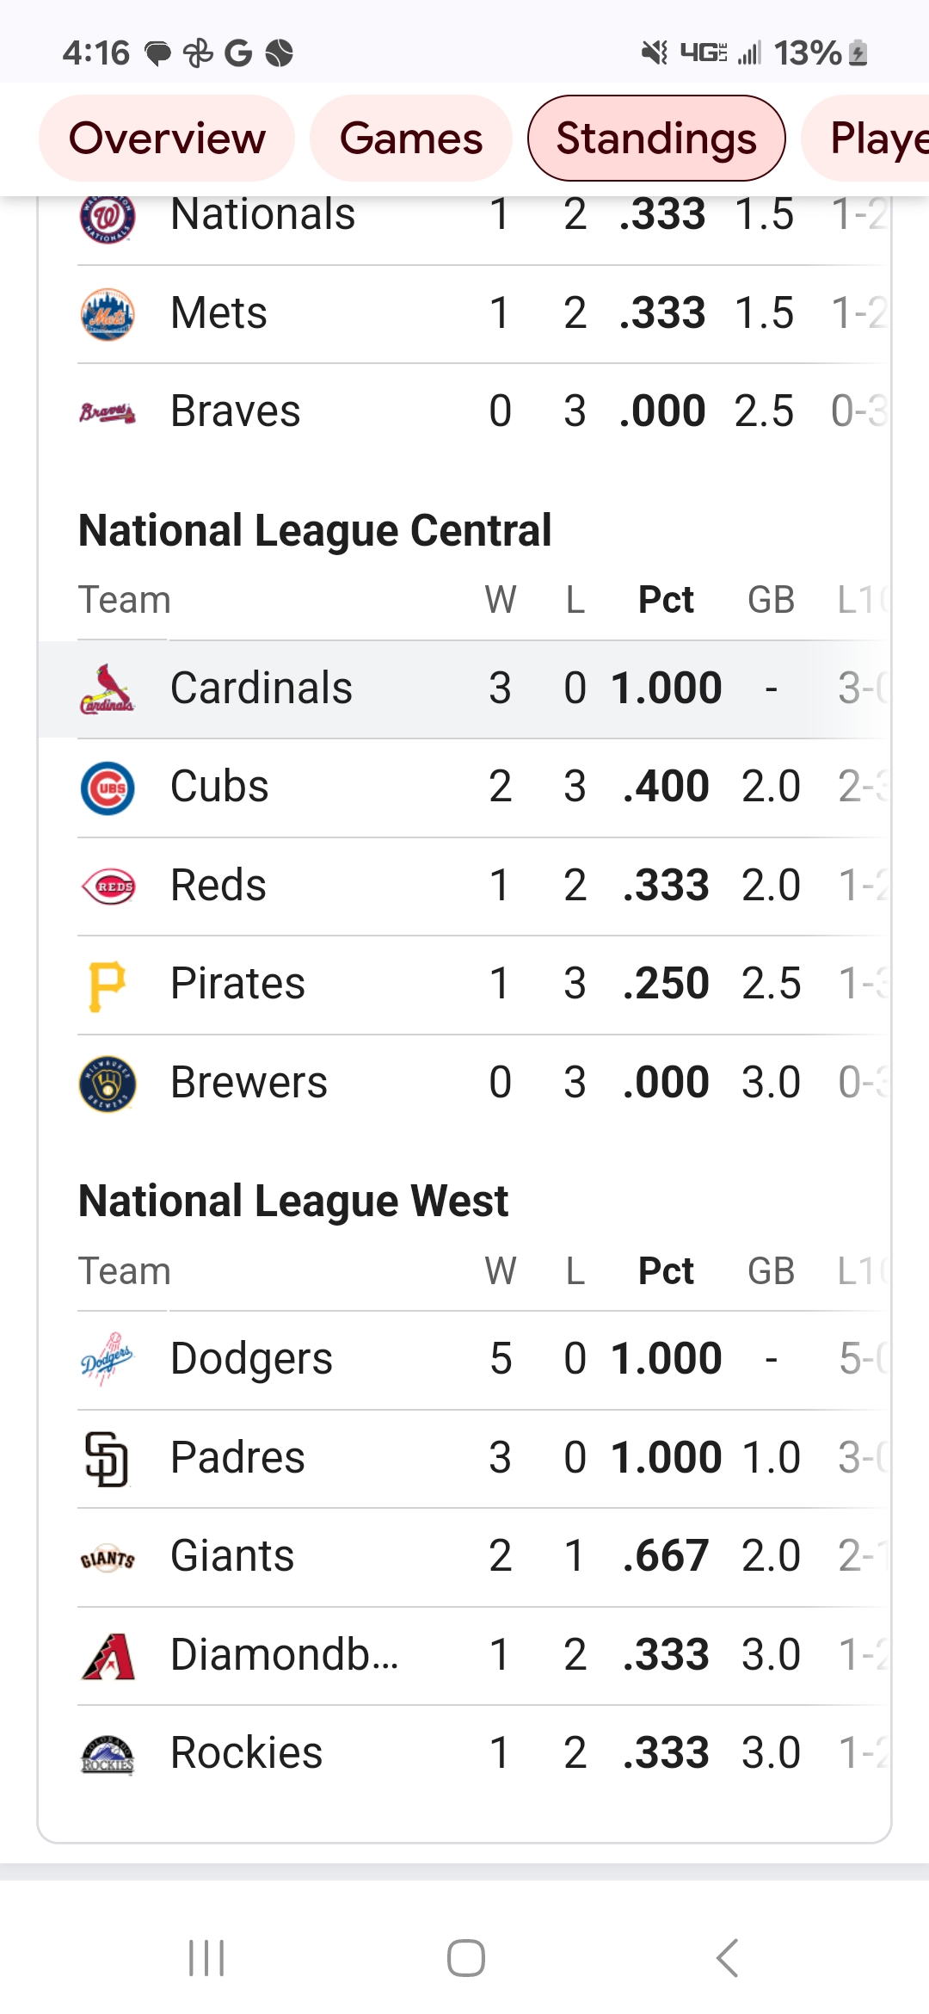Tap the Pirates P logo
Viewport: 929px width, 2014px height.
tap(108, 985)
